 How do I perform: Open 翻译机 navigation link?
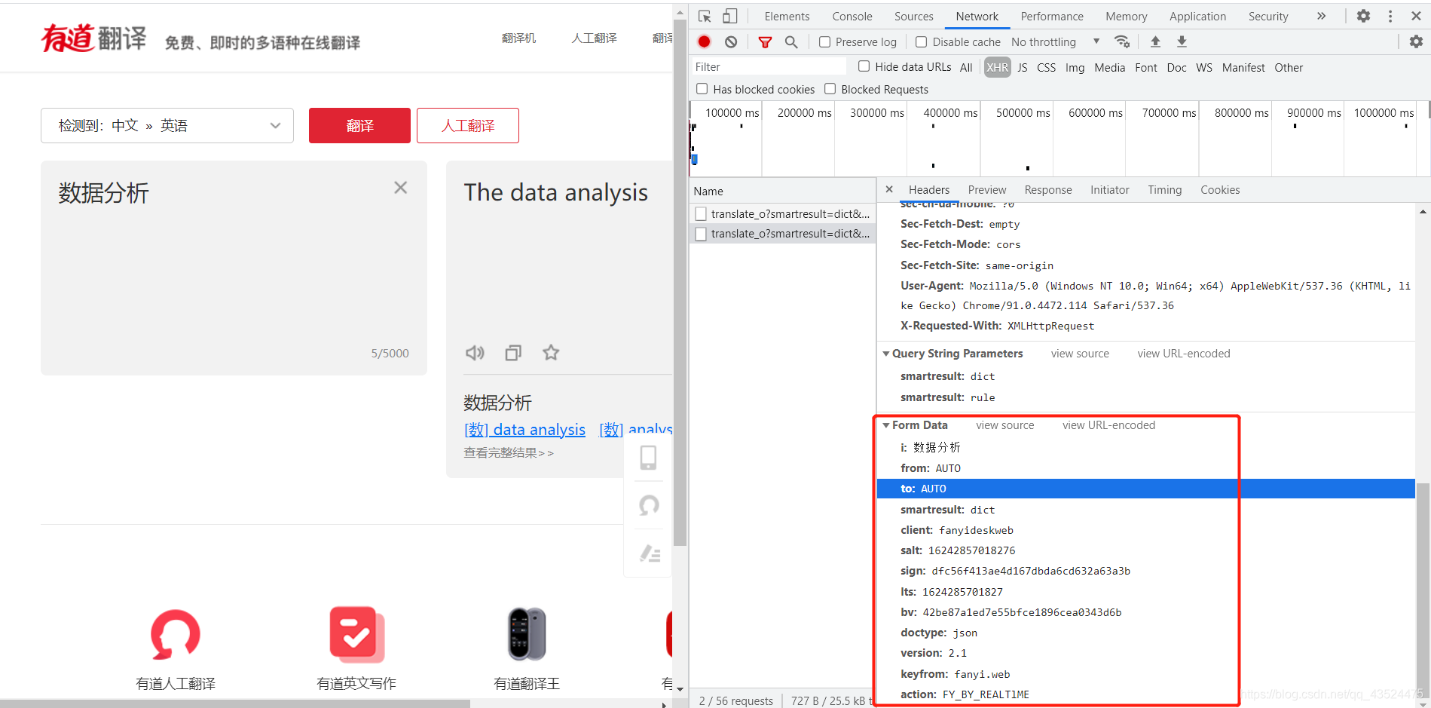click(x=518, y=38)
